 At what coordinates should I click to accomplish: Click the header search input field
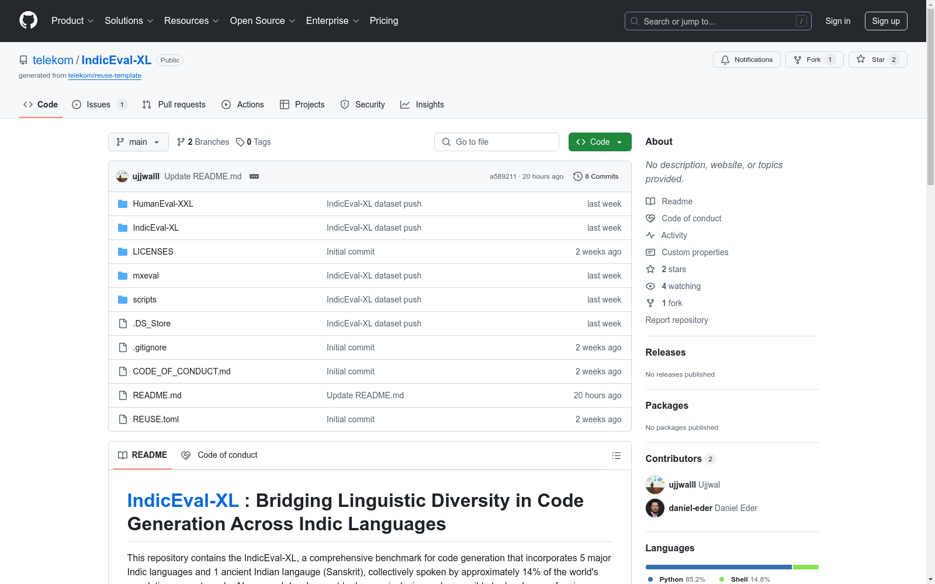718,21
